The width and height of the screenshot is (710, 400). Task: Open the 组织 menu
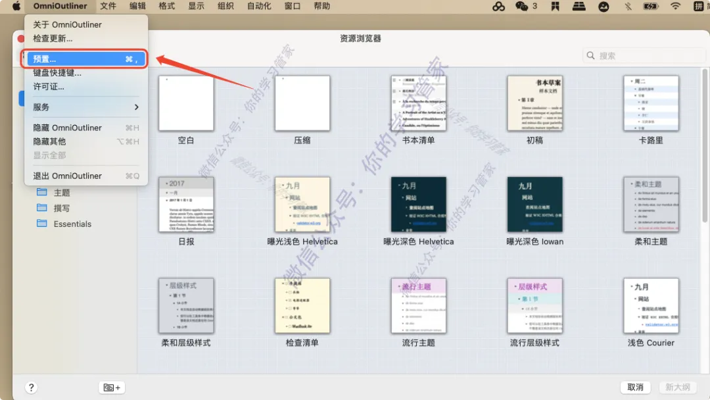[225, 6]
